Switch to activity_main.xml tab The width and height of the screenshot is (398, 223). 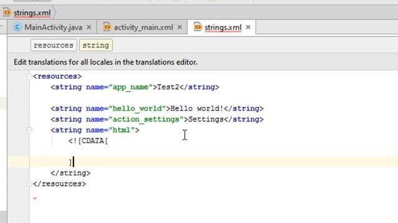point(143,27)
